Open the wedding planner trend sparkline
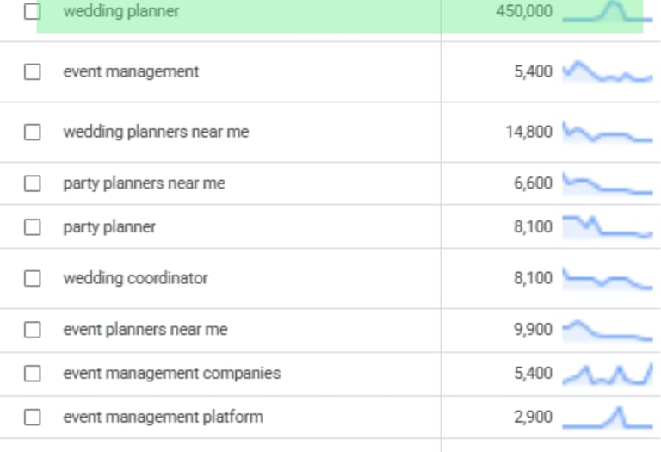This screenshot has width=661, height=452. [607, 12]
